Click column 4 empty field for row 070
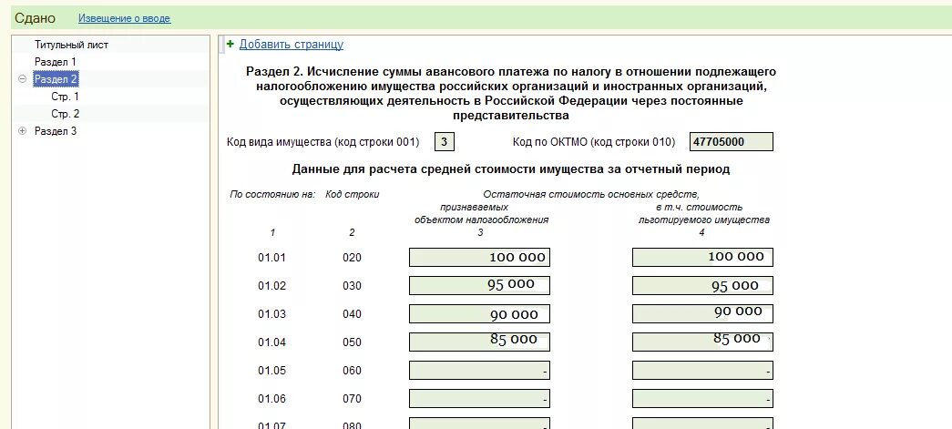 pos(702,398)
